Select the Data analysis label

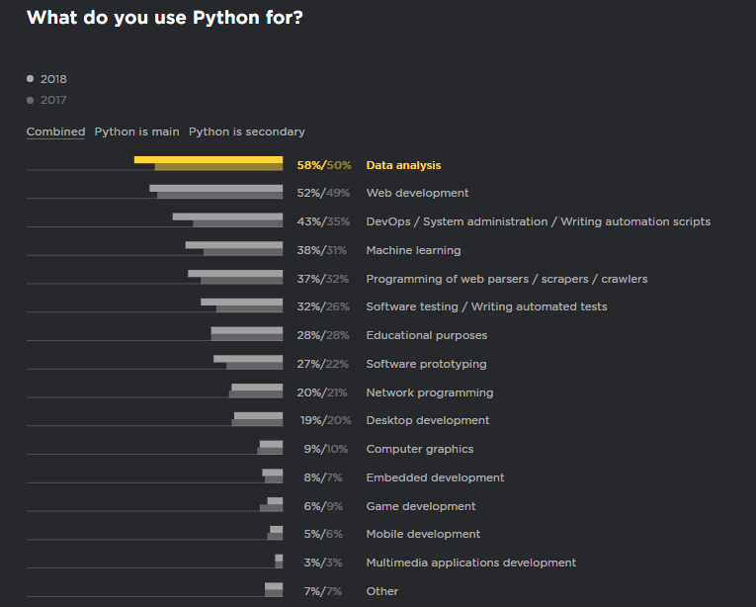pos(403,165)
